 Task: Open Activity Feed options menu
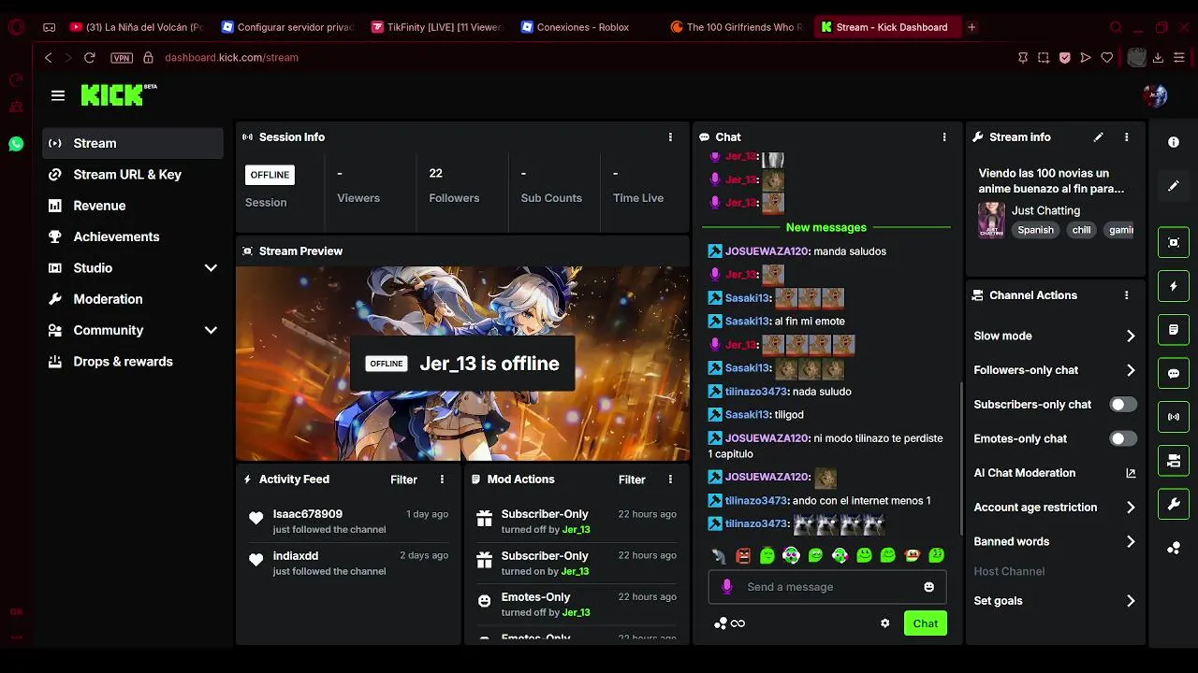443,480
